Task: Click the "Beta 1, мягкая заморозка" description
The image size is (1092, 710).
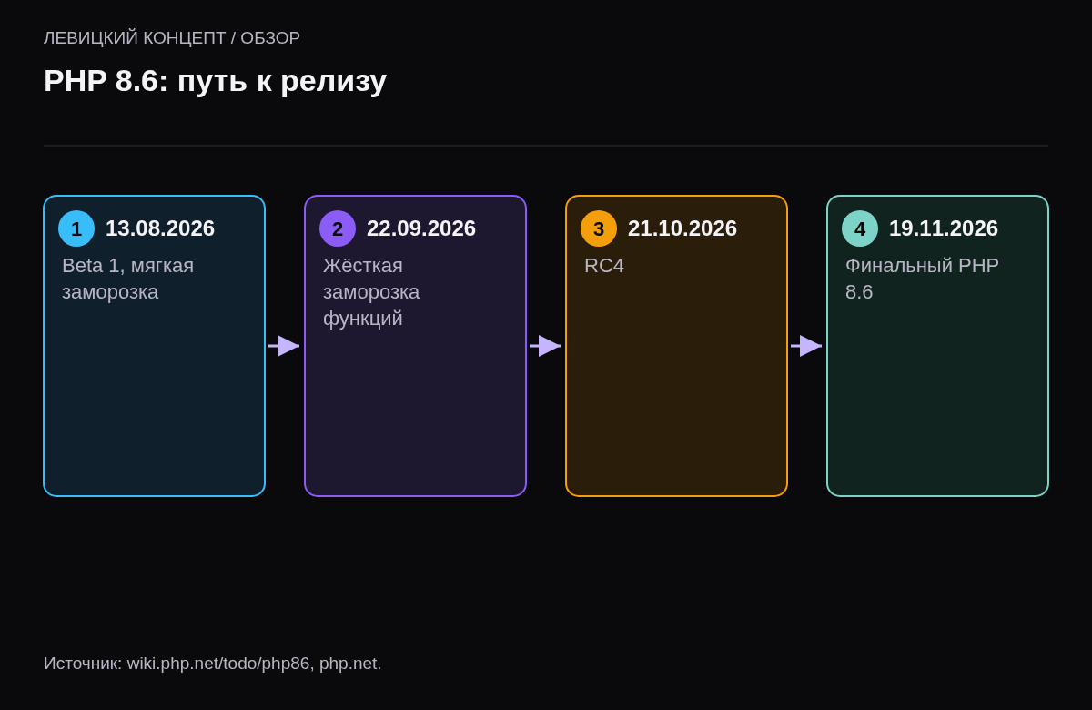Action: click(x=128, y=279)
